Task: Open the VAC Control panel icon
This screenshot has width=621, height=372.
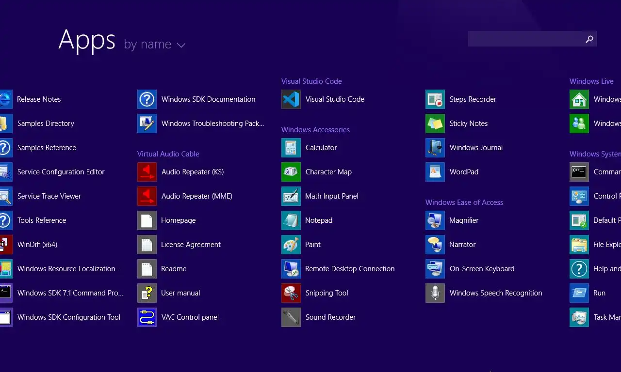Action: pyautogui.click(x=147, y=317)
